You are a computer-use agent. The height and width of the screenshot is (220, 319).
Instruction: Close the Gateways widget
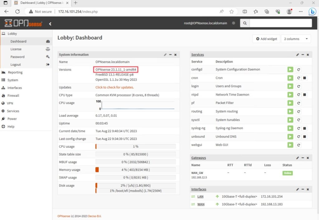coord(308,158)
